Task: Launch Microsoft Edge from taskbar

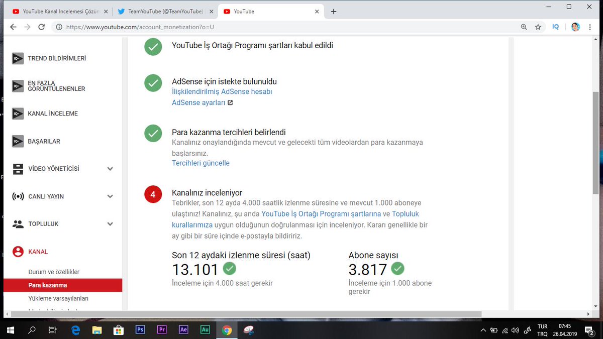Action: (x=76, y=330)
